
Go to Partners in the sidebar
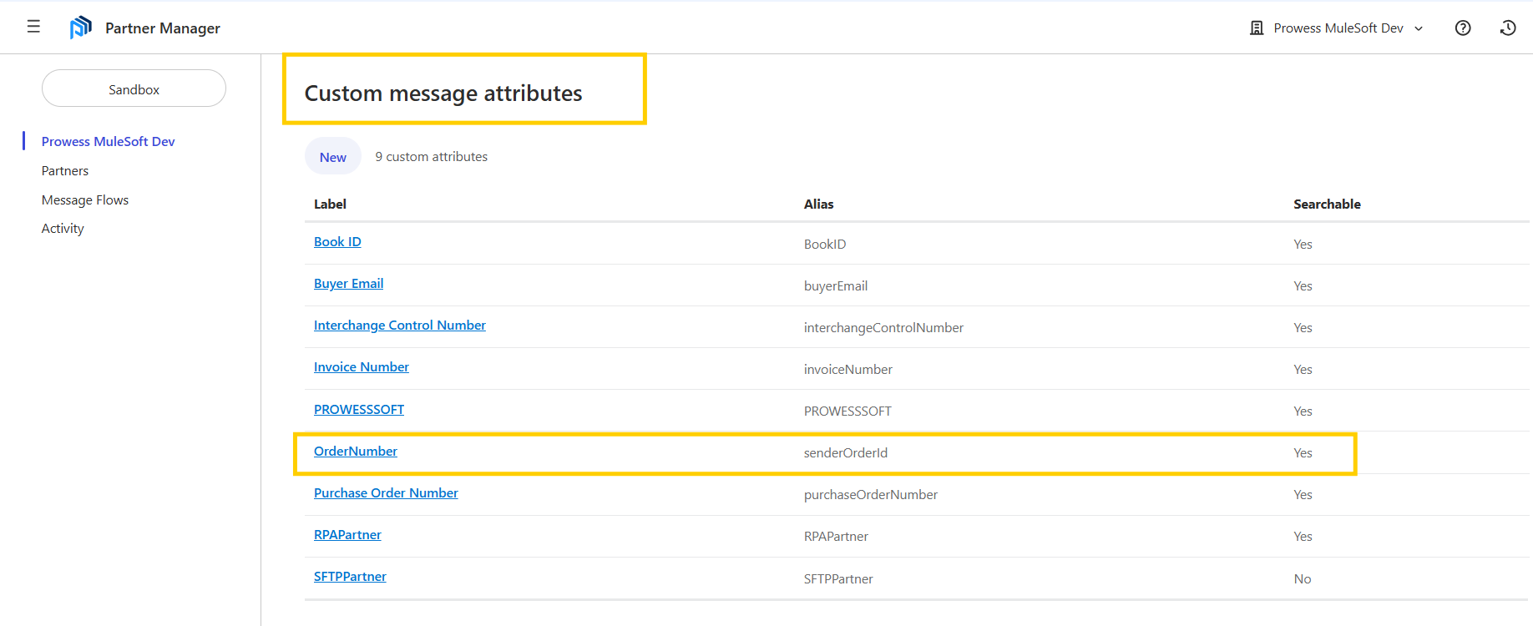pyautogui.click(x=65, y=170)
